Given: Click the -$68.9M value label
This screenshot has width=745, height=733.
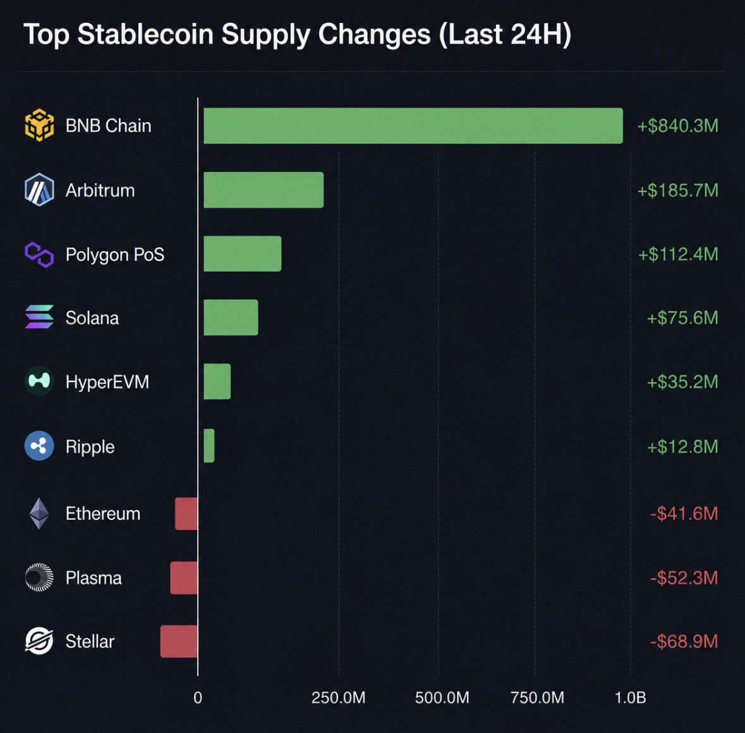Looking at the screenshot, I should (x=684, y=642).
